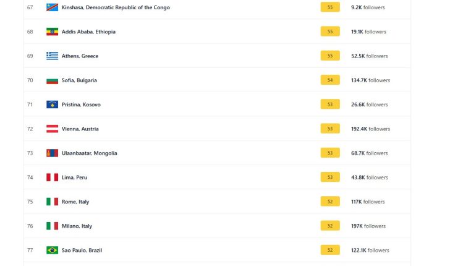The width and height of the screenshot is (450, 266).
Task: Click rank number 74 in the Lima row
Action: click(30, 178)
